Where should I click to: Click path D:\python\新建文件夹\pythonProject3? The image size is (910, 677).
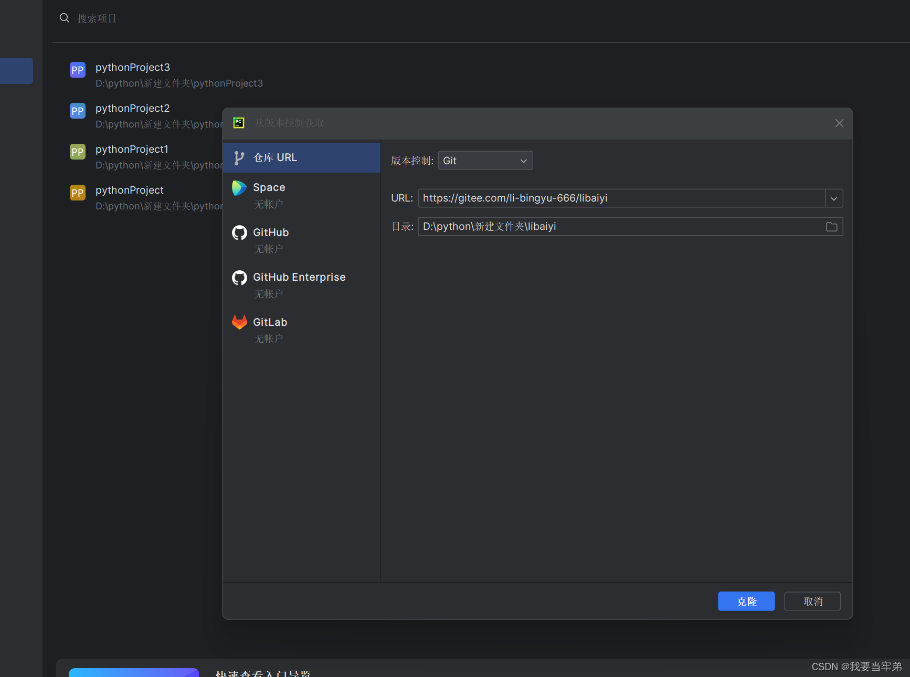coord(179,83)
